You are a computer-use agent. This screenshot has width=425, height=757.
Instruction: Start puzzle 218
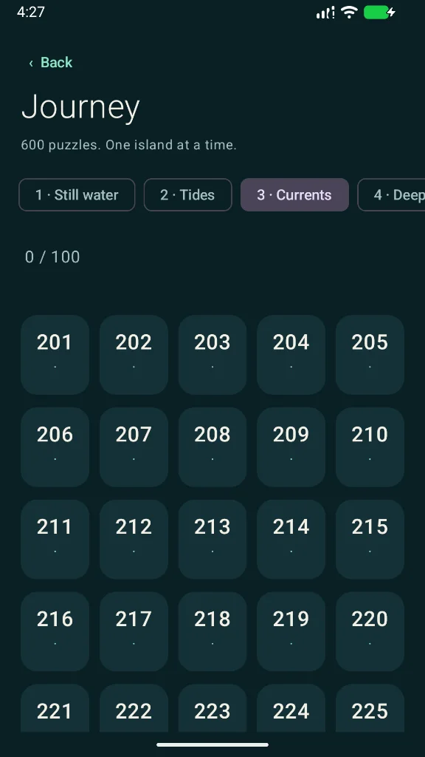212,631
